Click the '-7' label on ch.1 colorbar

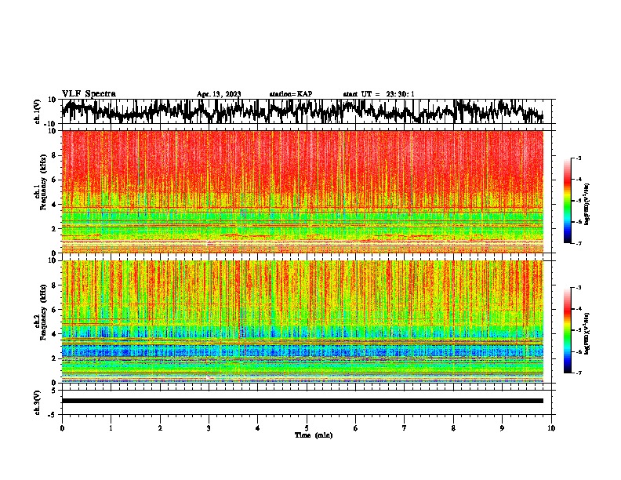coord(578,243)
